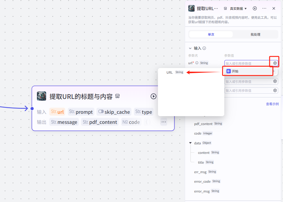Show info tooltip next to 输入 heading
Image resolution: width=283 pixels, height=202 pixels.
(204, 48)
